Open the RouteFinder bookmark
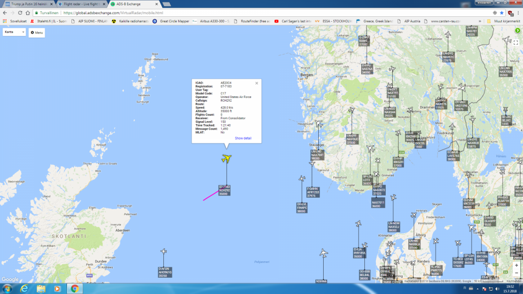523x294 pixels. pos(252,21)
